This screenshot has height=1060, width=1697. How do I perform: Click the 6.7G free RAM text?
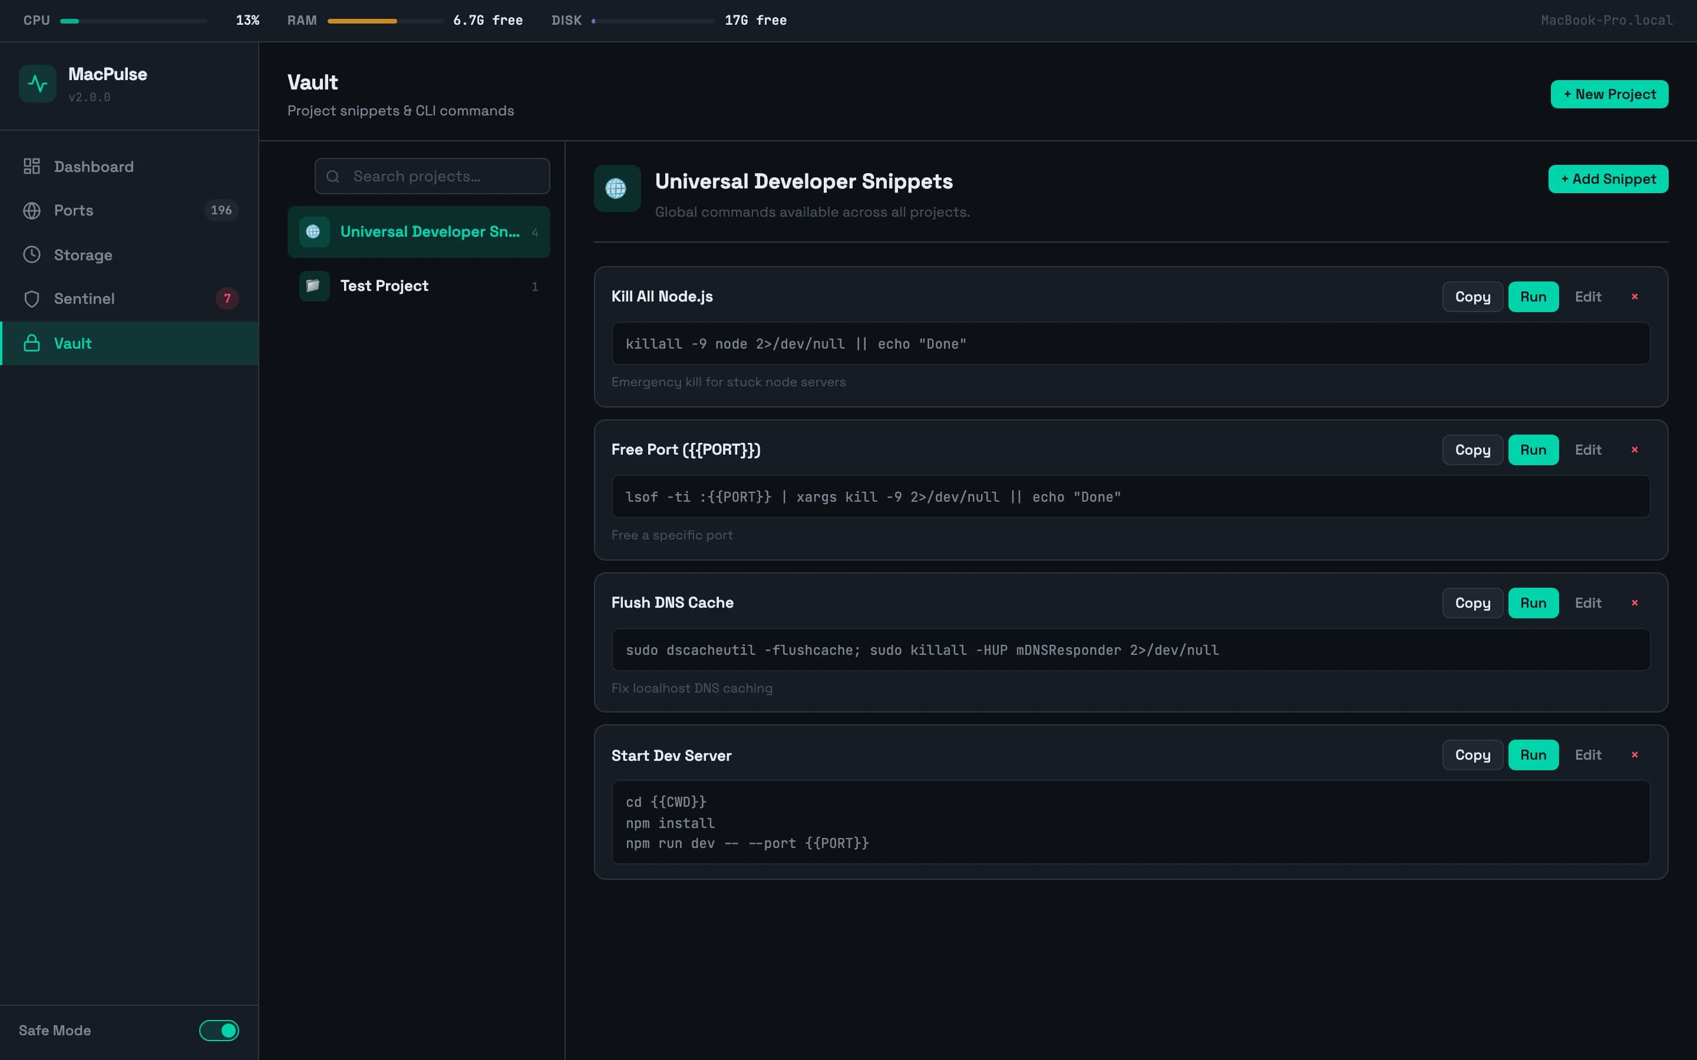488,21
